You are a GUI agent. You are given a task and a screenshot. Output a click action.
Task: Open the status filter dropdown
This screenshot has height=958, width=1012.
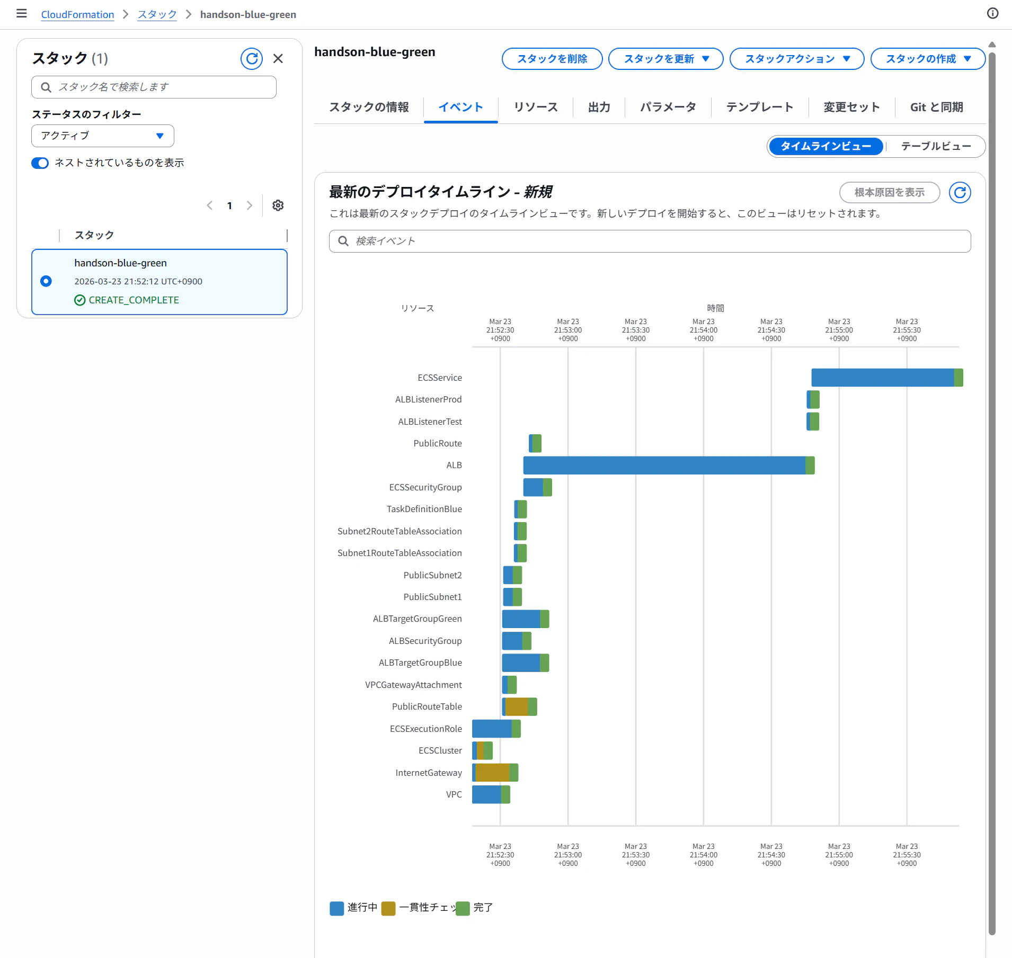(103, 136)
